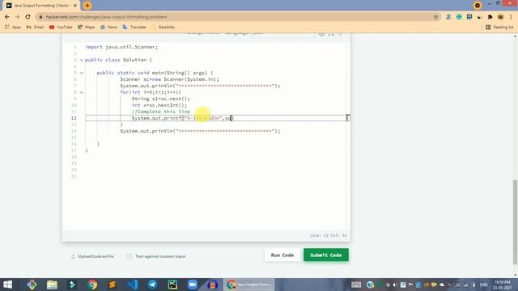The image size is (518, 291).
Task: Click the String s1=sc.next() line
Action: pyautogui.click(x=161, y=99)
